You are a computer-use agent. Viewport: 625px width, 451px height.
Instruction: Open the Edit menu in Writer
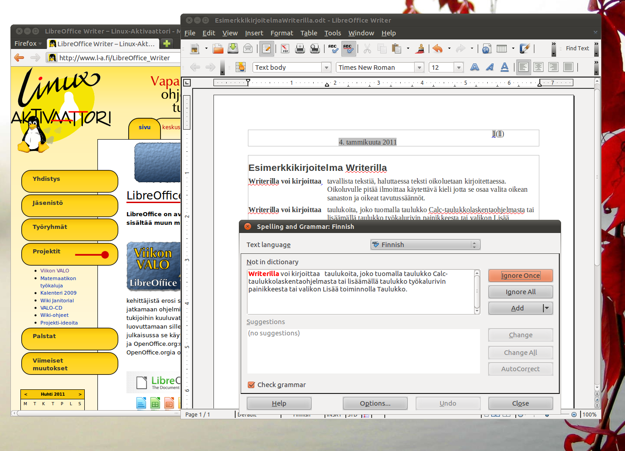[208, 33]
